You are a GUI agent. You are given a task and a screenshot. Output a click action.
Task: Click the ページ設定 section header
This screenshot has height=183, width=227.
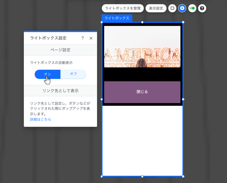(x=61, y=50)
